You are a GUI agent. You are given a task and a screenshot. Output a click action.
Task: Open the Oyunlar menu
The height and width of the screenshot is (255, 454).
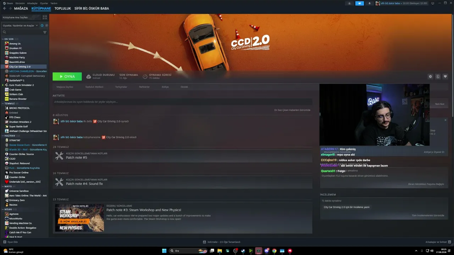[x=44, y=3]
